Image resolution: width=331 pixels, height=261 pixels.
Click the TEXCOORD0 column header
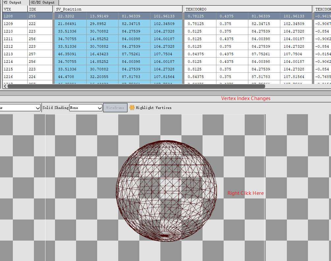click(248, 9)
